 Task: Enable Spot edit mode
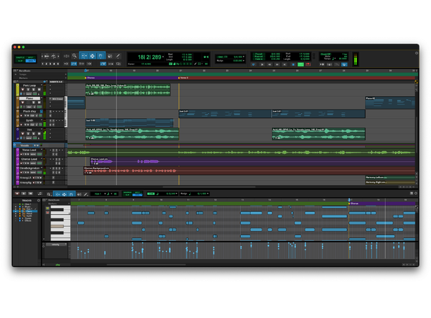30,57
